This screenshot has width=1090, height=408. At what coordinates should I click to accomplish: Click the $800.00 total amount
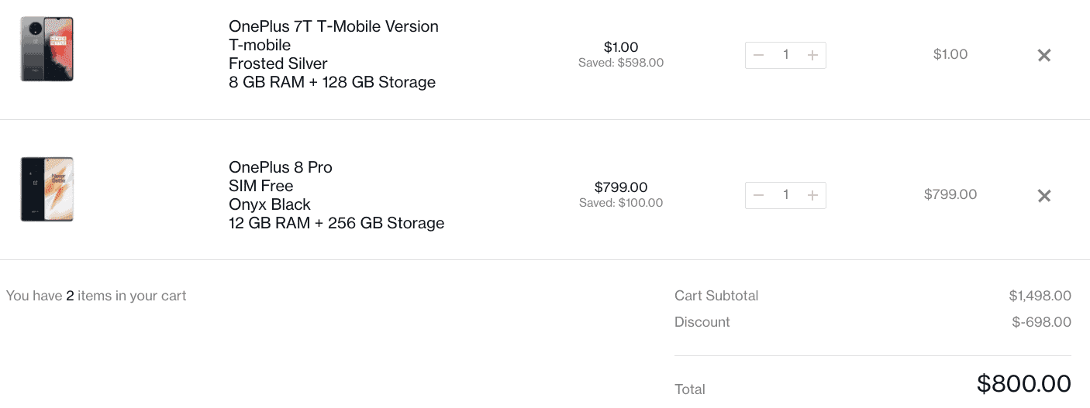1023,384
